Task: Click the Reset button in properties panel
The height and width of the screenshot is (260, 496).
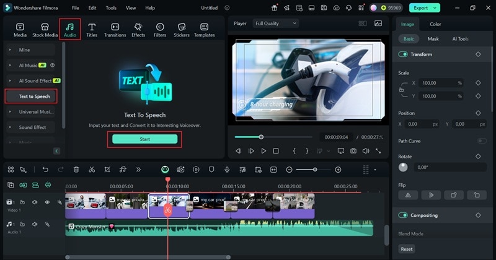Action: point(407,249)
